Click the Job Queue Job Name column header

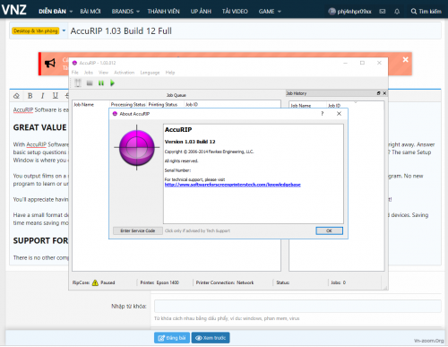pyautogui.click(x=90, y=104)
